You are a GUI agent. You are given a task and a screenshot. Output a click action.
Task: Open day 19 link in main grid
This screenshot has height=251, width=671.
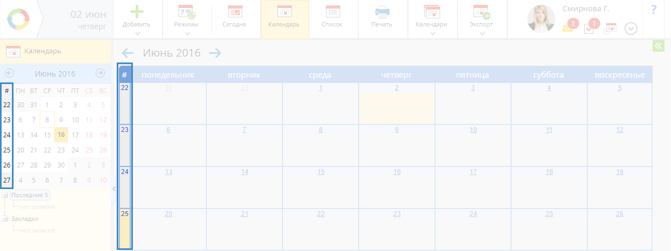pos(620,172)
